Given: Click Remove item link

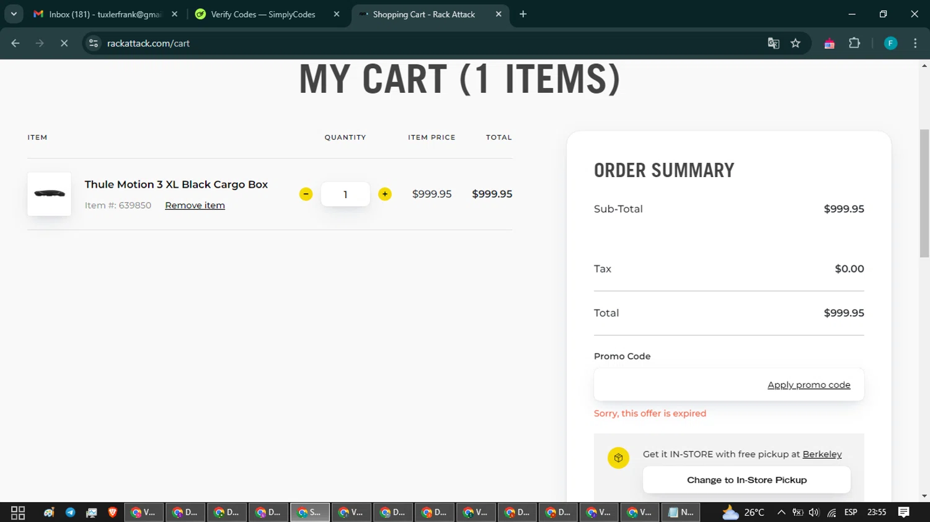Looking at the screenshot, I should click(195, 206).
